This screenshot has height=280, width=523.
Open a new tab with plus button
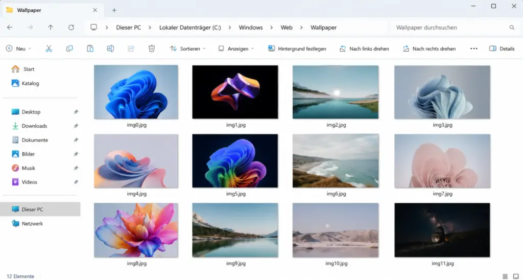pos(114,10)
